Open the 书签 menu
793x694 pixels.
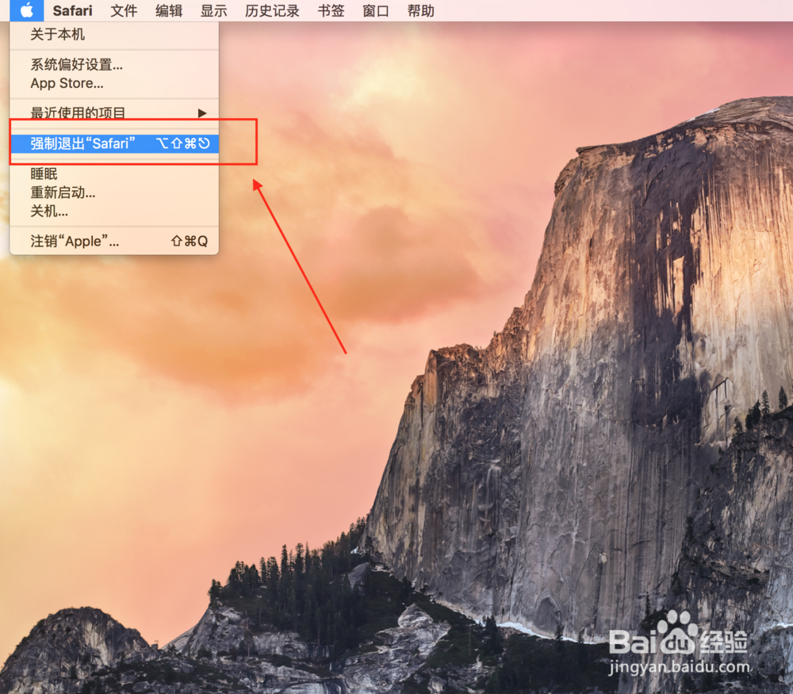coord(331,10)
